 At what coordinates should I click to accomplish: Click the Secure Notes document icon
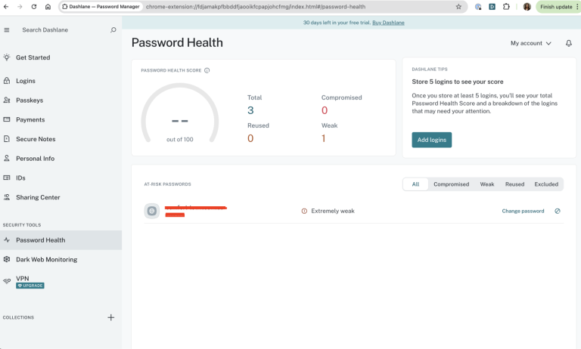click(x=7, y=139)
